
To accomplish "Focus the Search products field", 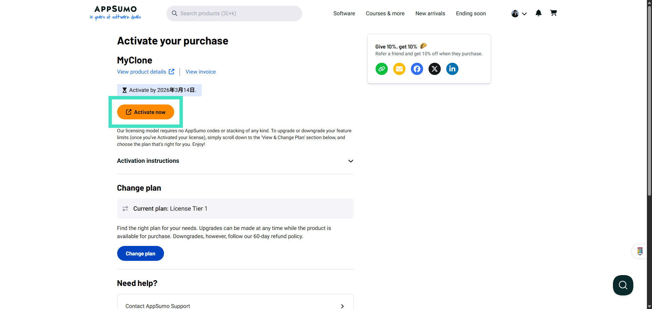I will pyautogui.click(x=234, y=14).
